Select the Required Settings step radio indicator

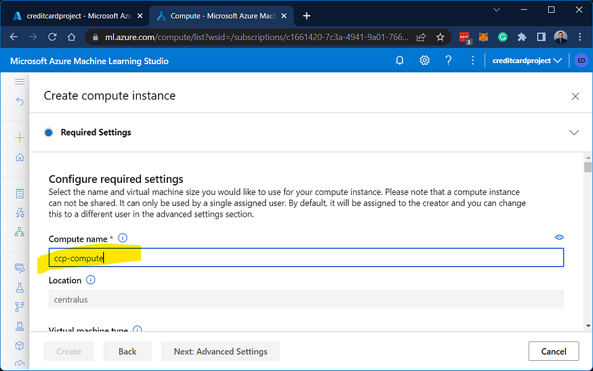click(48, 133)
